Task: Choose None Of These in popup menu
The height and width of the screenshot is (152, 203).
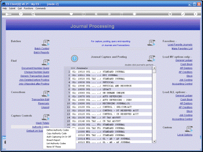Action: tap(54, 147)
